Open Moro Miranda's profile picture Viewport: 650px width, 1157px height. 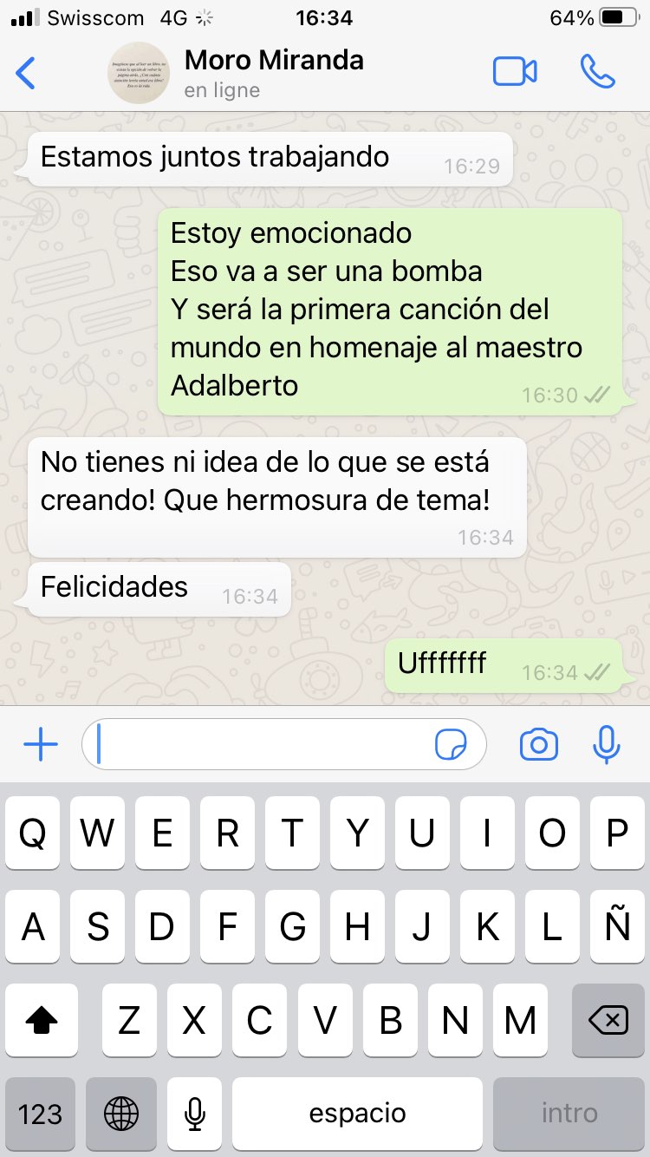(x=139, y=73)
